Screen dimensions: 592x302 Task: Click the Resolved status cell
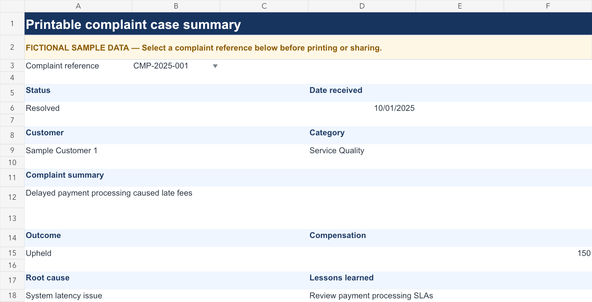point(166,108)
